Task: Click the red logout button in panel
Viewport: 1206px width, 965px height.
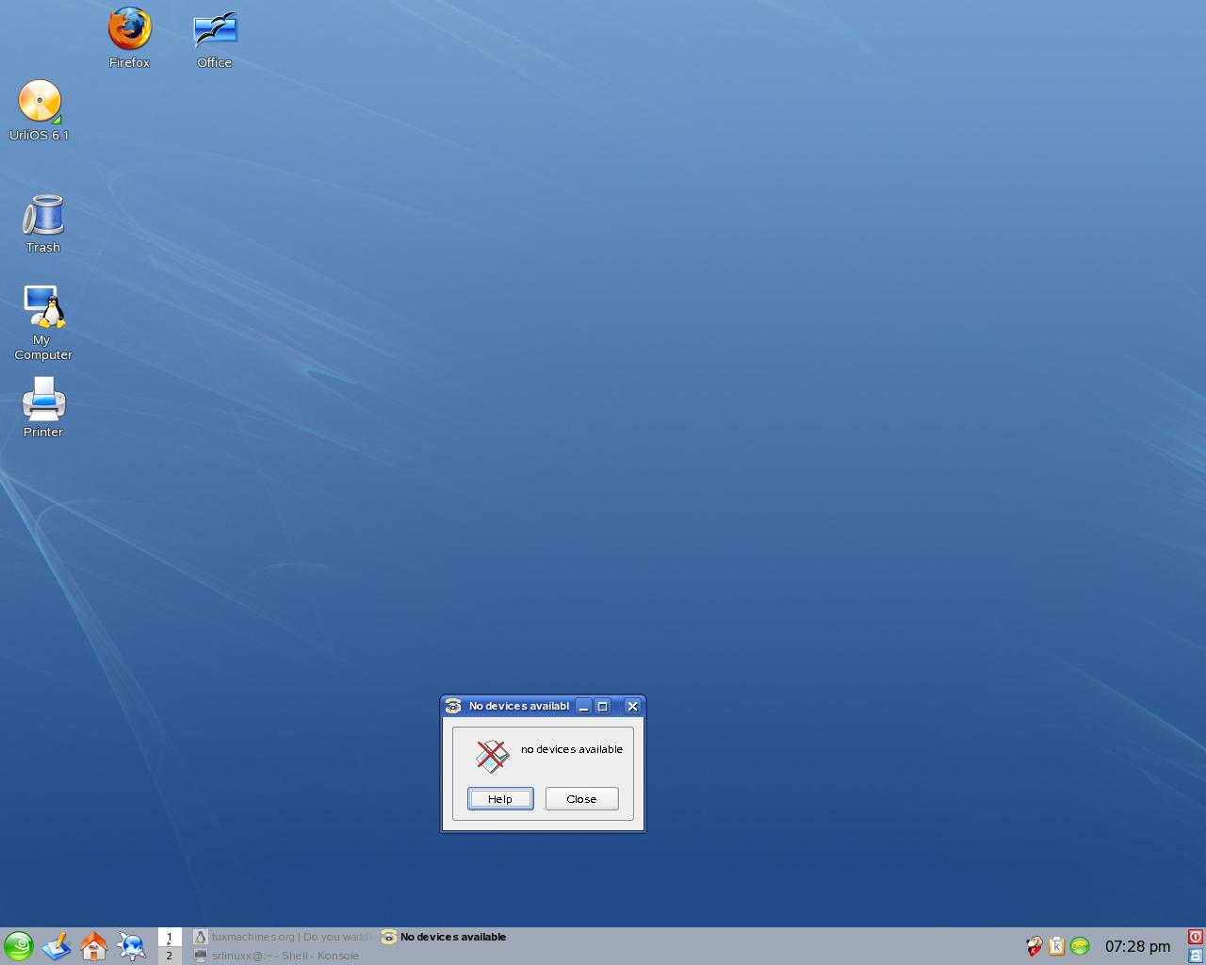Action: (1195, 937)
